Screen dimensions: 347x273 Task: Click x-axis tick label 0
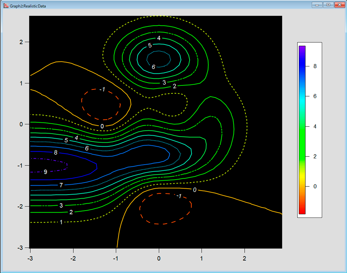[159, 258]
